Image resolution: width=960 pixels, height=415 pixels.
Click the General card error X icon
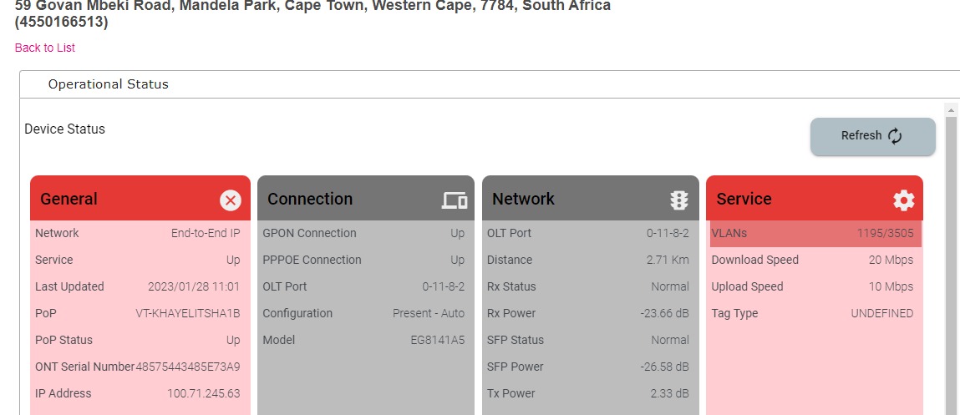pos(231,200)
